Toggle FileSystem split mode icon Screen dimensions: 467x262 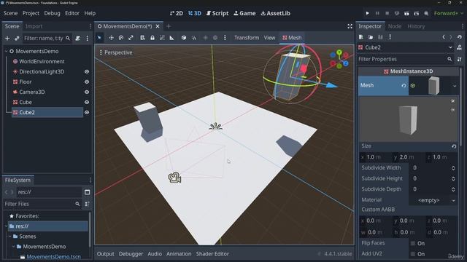click(87, 192)
